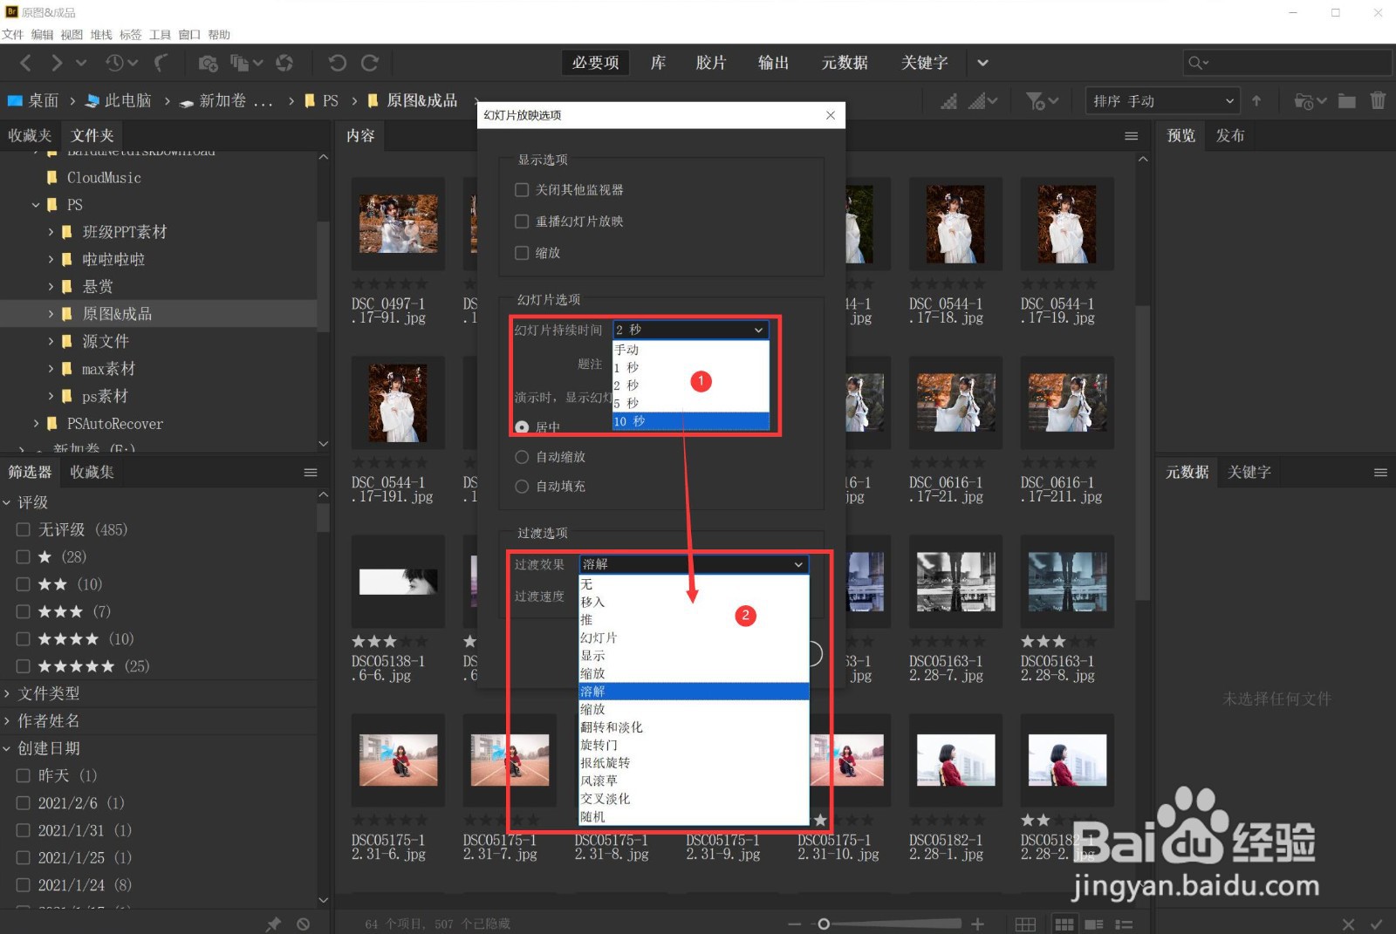Click the back navigation arrow

(26, 63)
